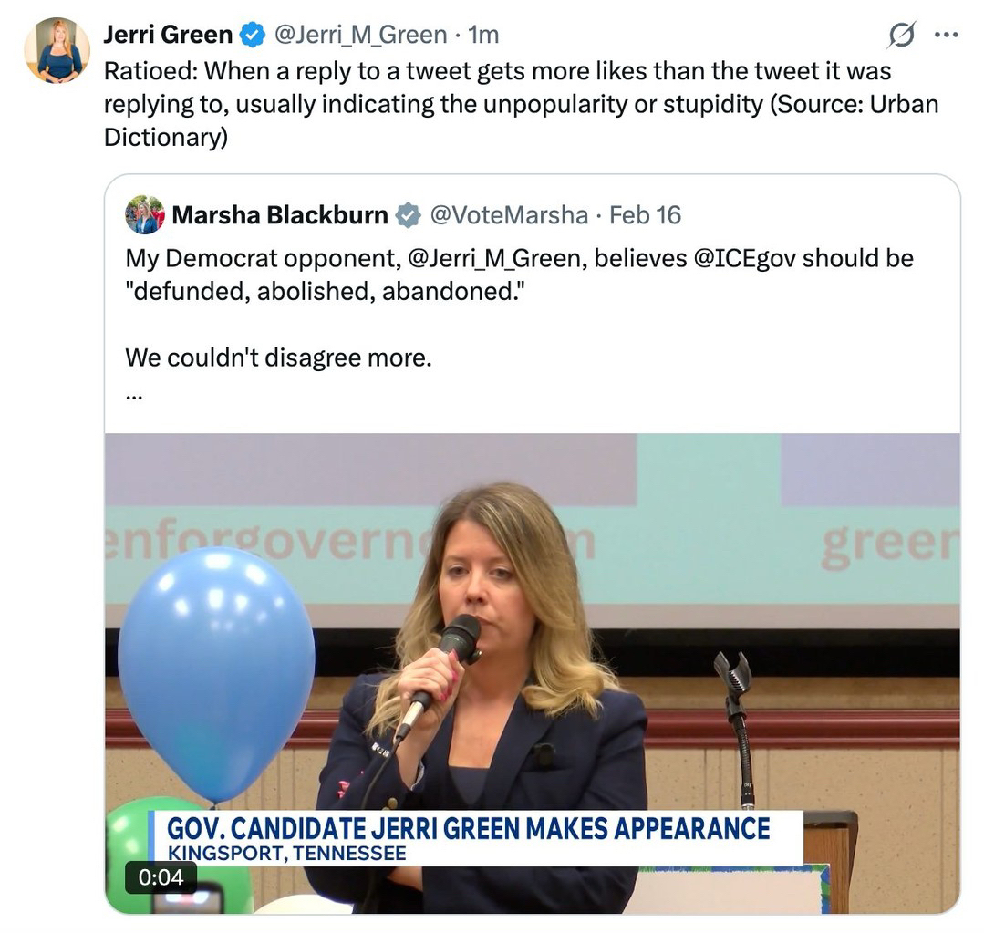Image resolution: width=984 pixels, height=933 pixels.
Task: Open the three-dot more options menu
Action: tap(947, 36)
